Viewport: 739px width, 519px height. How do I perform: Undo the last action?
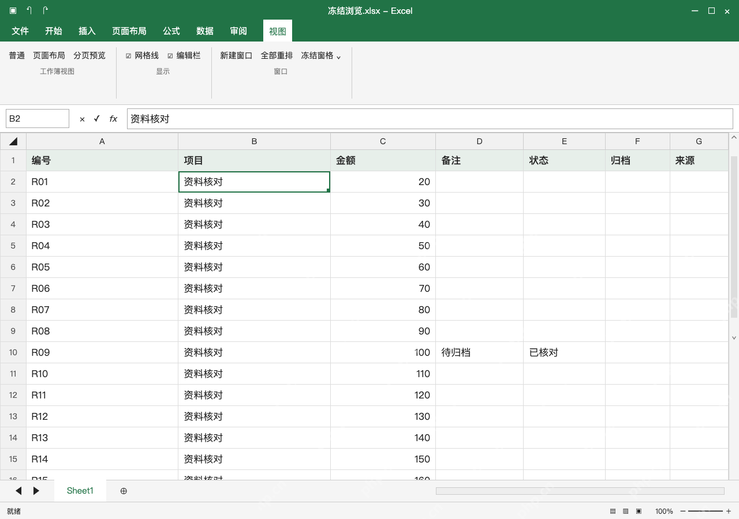click(x=29, y=10)
